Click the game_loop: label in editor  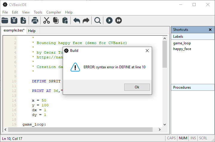tap(34, 124)
